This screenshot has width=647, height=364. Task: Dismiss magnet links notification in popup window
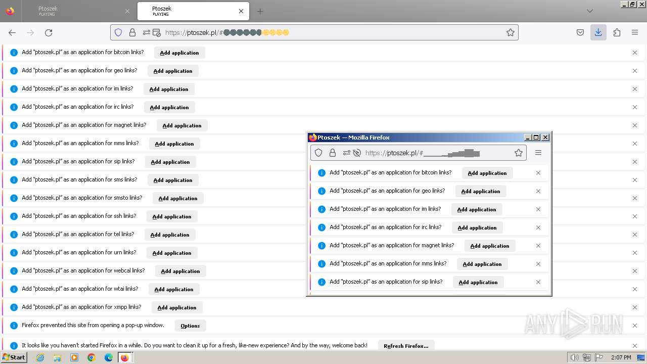(x=538, y=246)
